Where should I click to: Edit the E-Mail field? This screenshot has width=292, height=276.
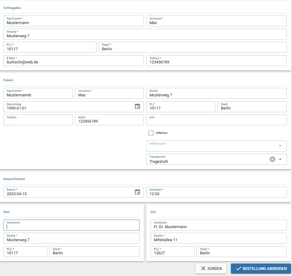pos(74,61)
